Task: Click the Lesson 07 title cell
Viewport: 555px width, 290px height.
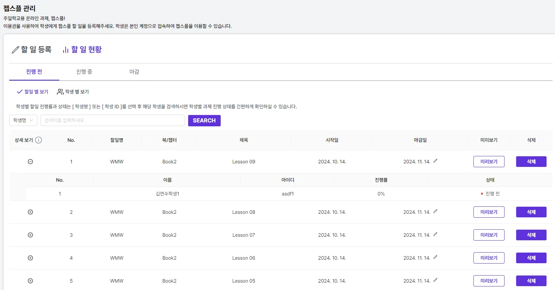Action: (x=244, y=235)
